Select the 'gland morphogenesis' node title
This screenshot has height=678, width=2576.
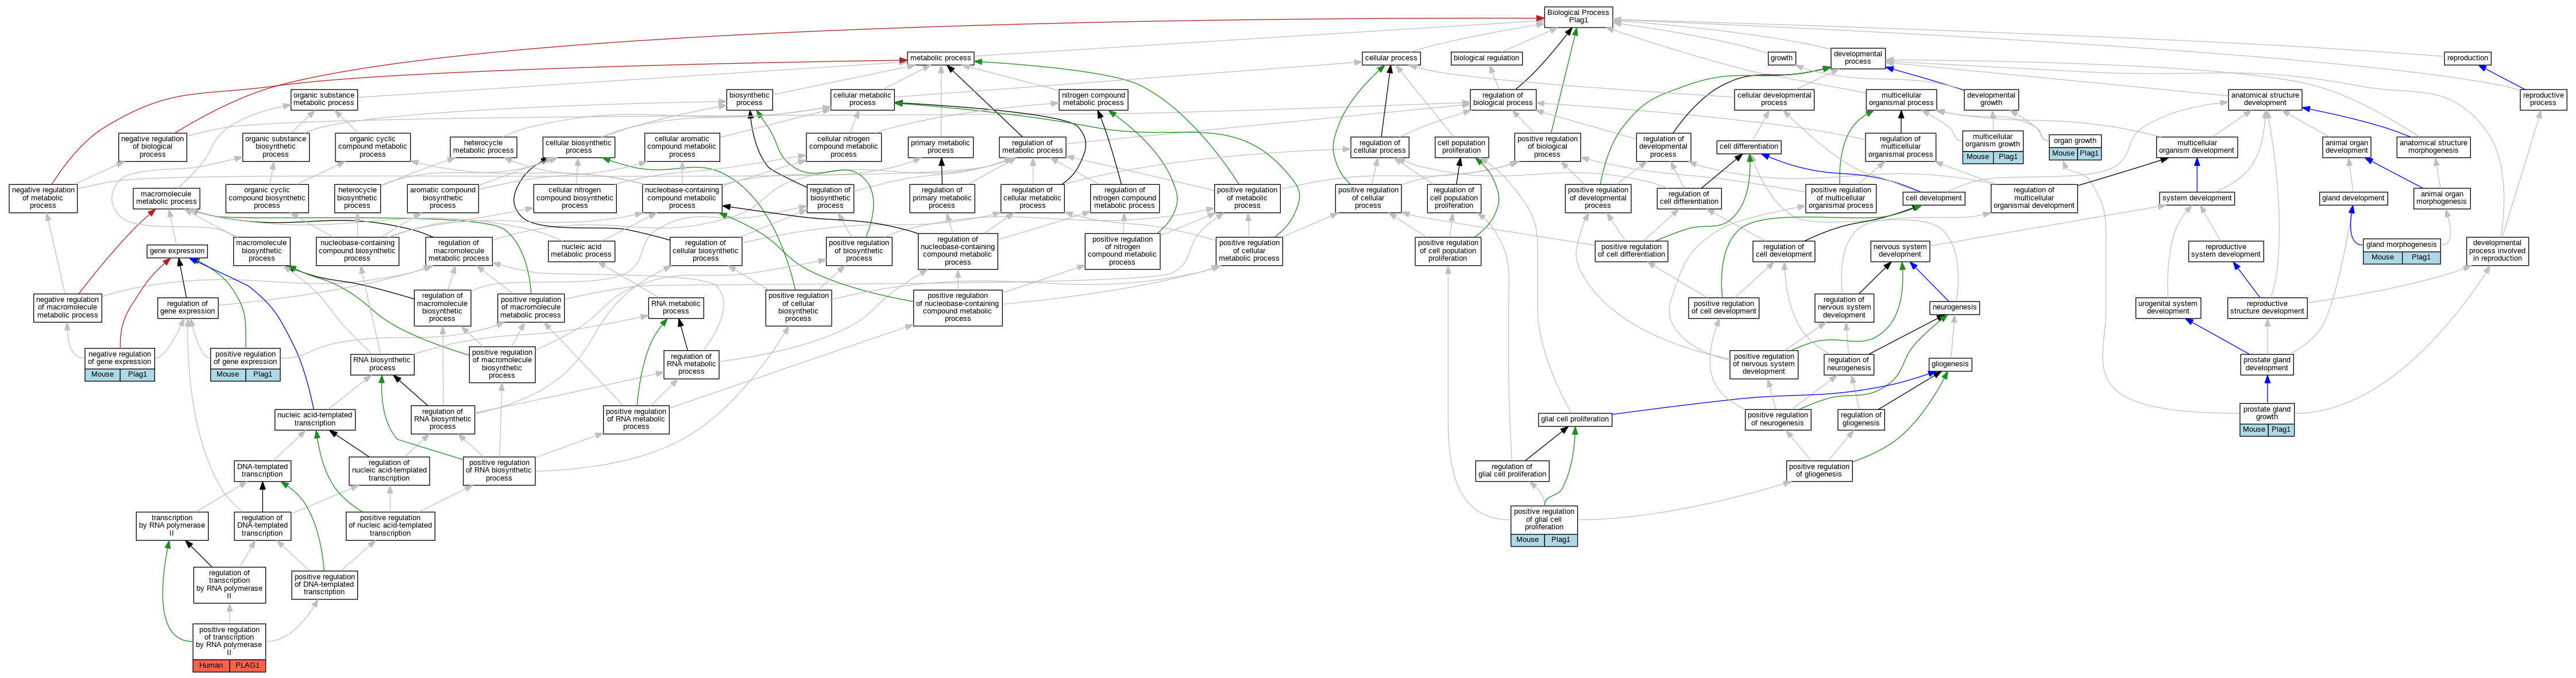click(2401, 244)
